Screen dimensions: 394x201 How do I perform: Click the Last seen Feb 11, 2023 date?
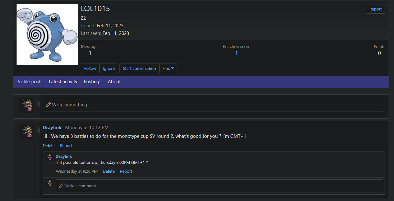tap(116, 33)
